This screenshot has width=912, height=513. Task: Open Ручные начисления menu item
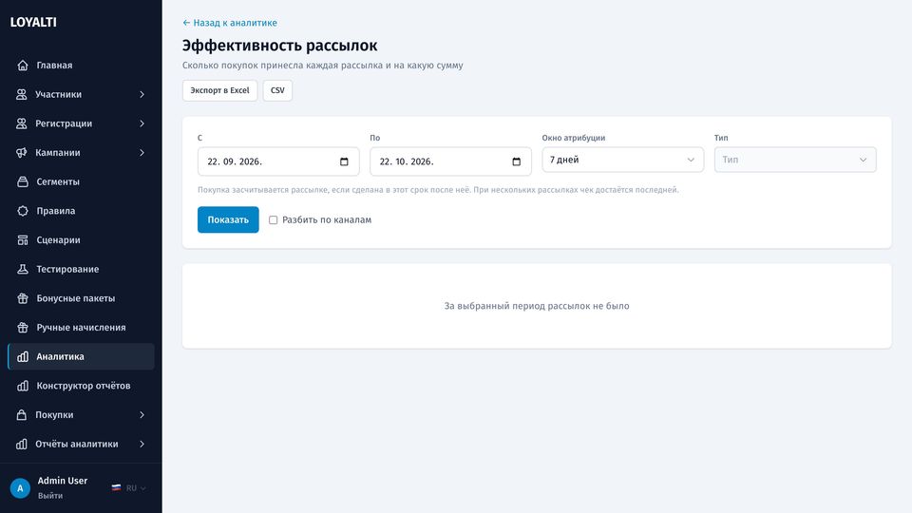click(81, 327)
